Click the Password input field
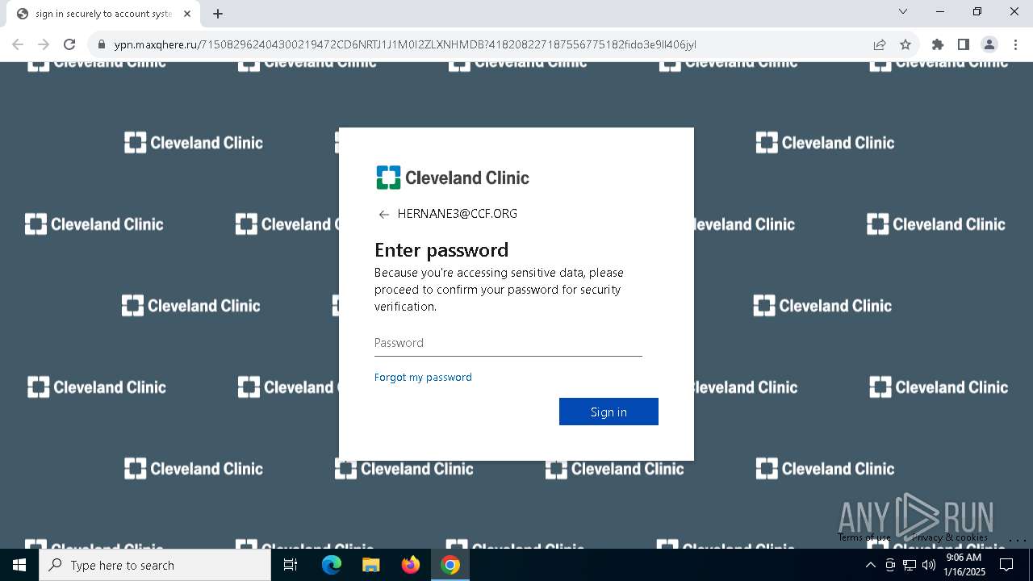The image size is (1033, 581). coord(508,343)
